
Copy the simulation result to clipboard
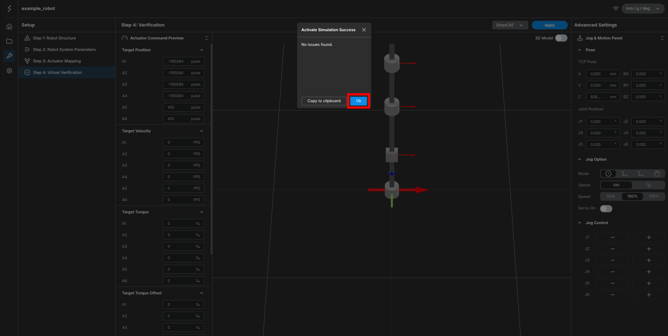coord(324,101)
